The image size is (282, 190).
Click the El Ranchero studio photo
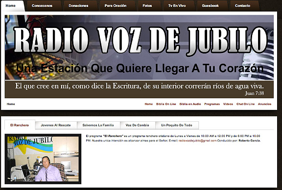43,159
